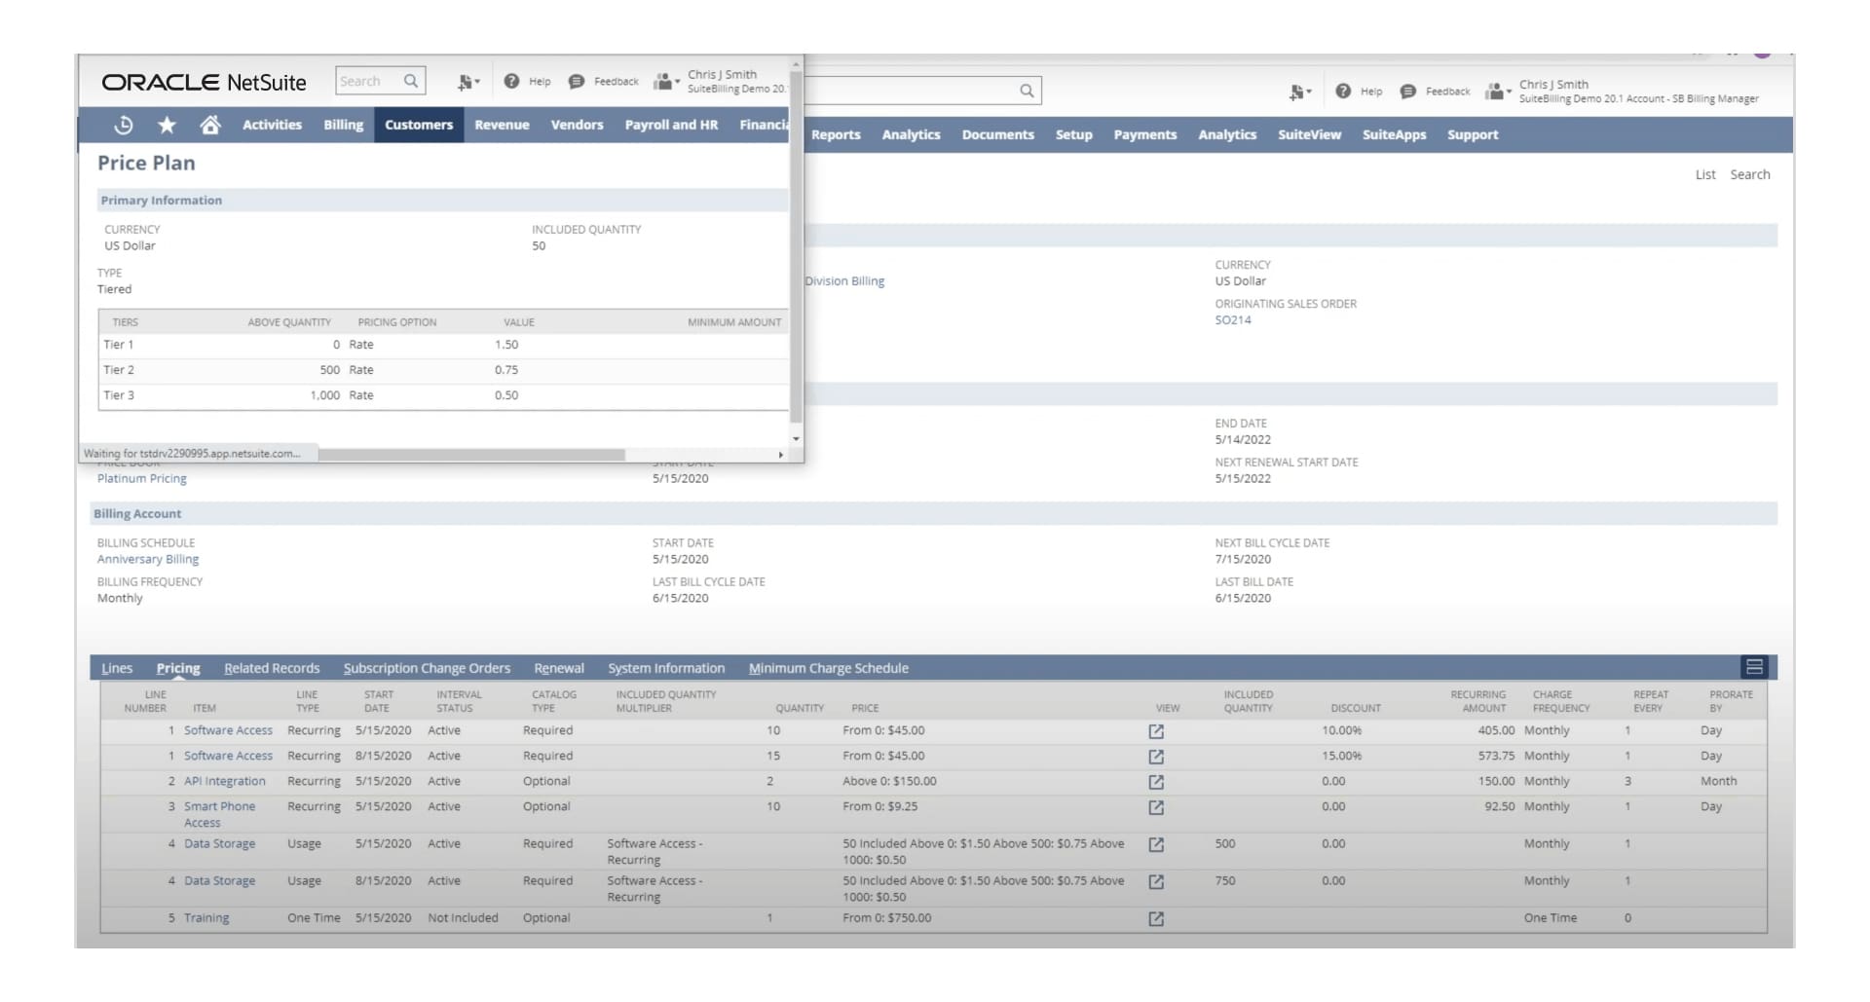Click popup horizontal scrollbar right arrow

[780, 455]
